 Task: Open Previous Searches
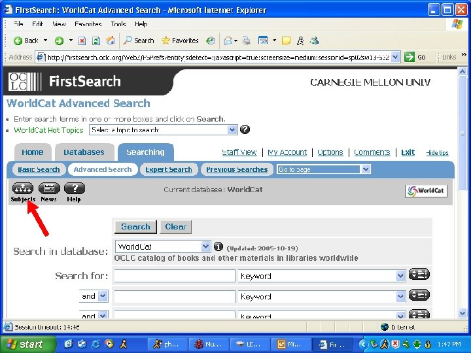pos(237,169)
